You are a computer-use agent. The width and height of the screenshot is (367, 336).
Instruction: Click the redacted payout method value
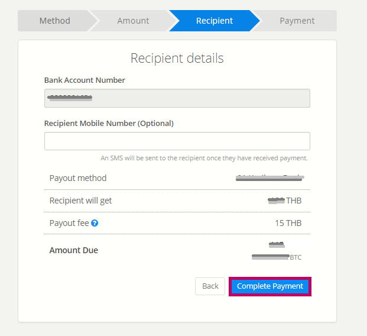coord(269,178)
